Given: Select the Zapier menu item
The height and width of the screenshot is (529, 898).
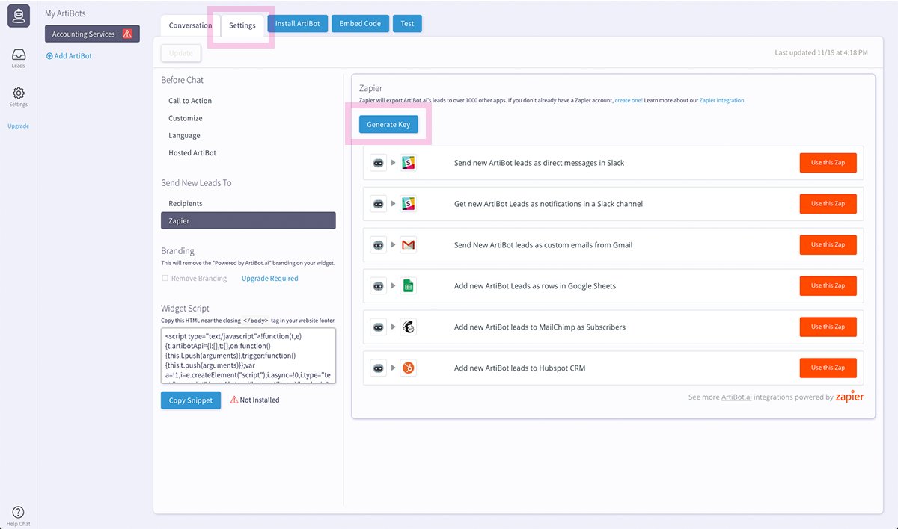Looking at the screenshot, I should [248, 221].
